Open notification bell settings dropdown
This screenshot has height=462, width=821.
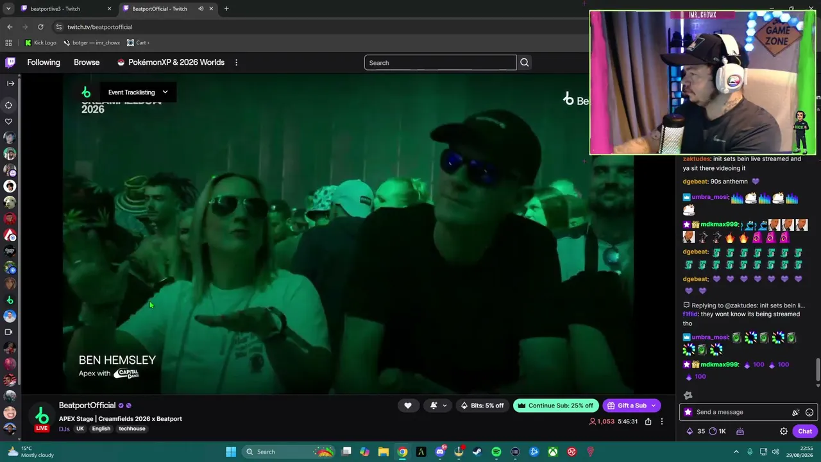coord(438,405)
